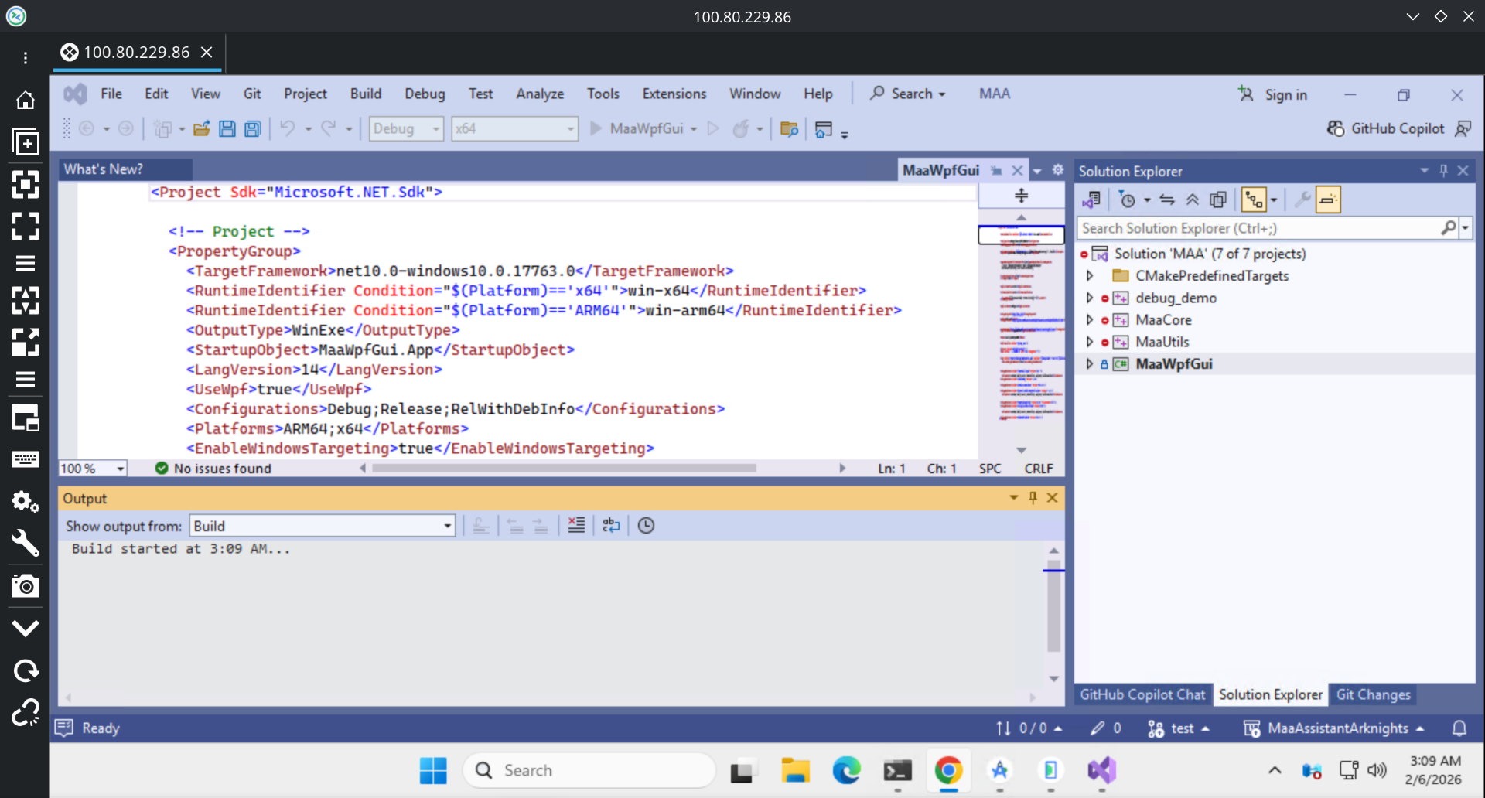The image size is (1485, 798).
Task: Expand the MaaCore project node
Action: [x=1090, y=320]
